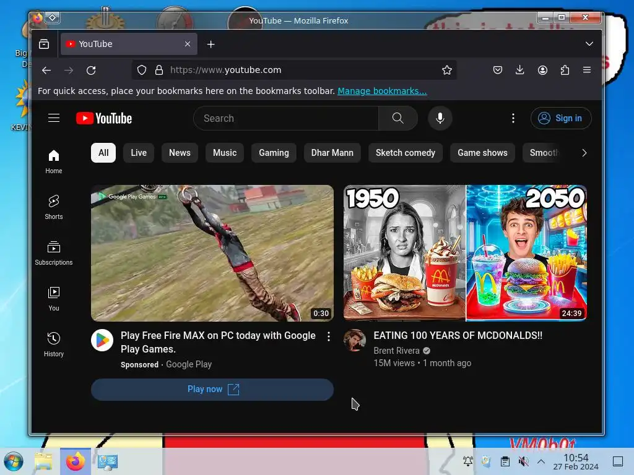Viewport: 634px width, 475px height.
Task: Click the show desktop button
Action: (x=618, y=461)
